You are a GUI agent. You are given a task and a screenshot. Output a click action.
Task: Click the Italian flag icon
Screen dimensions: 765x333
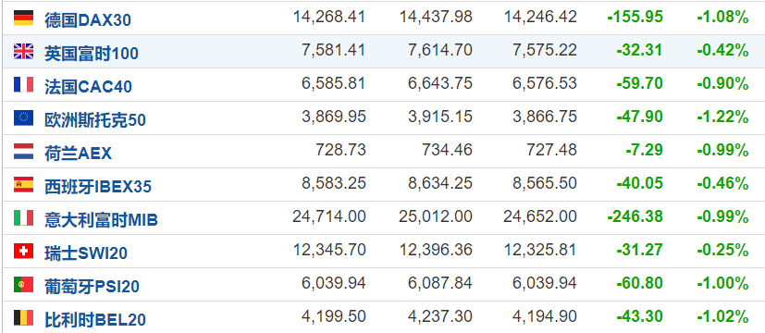pos(23,218)
